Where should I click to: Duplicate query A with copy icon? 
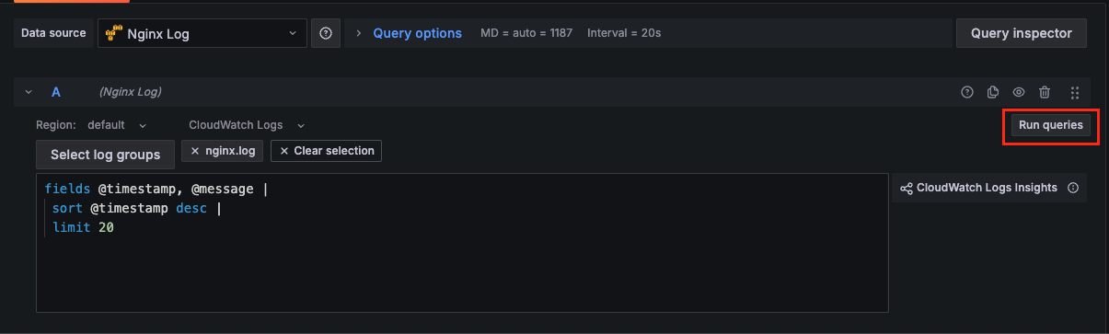(x=993, y=92)
